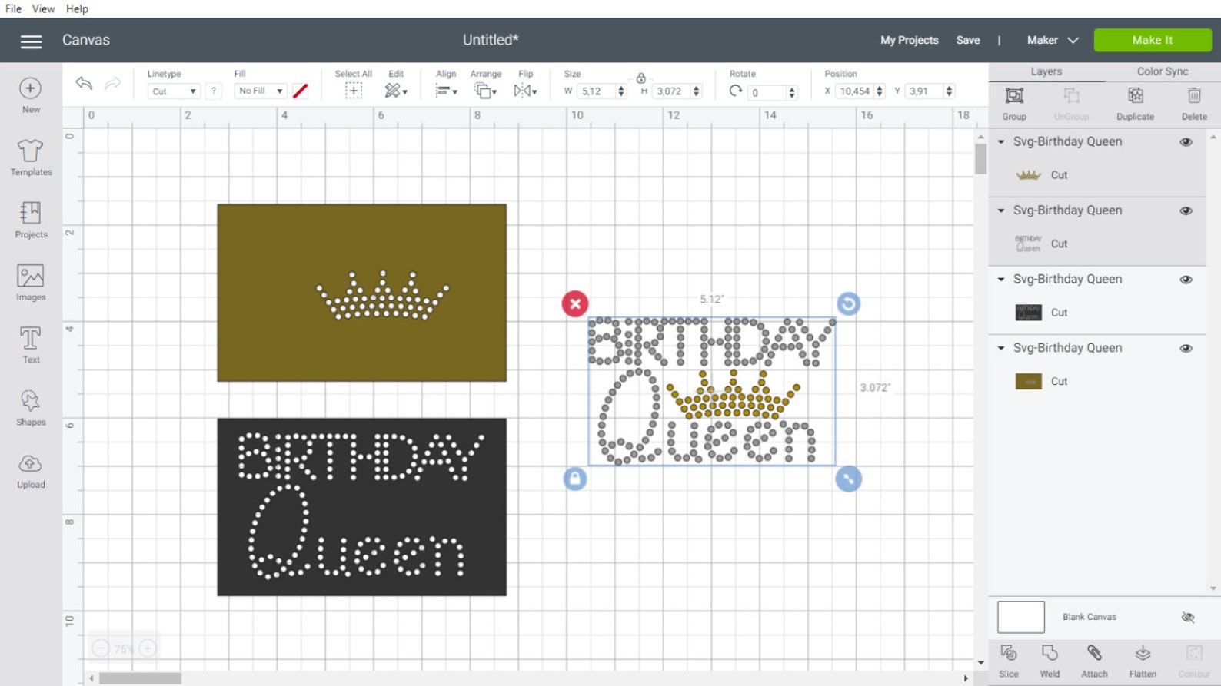1221x686 pixels.
Task: Click the red delete handle on selection
Action: 575,303
